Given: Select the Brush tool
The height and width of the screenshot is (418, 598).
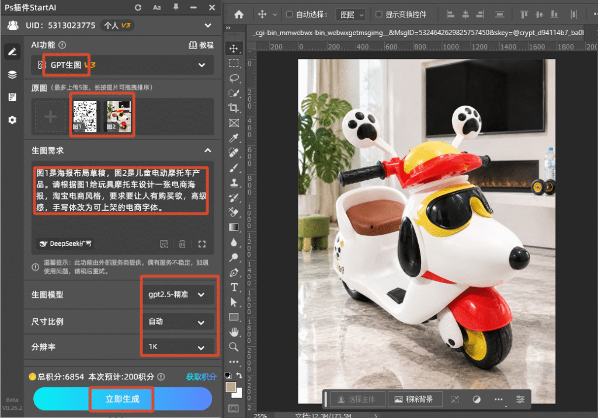Looking at the screenshot, I should [234, 168].
